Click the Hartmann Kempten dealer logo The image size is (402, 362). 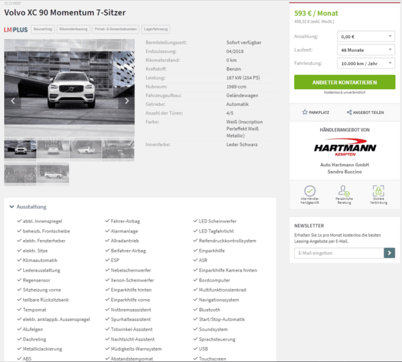pos(345,147)
